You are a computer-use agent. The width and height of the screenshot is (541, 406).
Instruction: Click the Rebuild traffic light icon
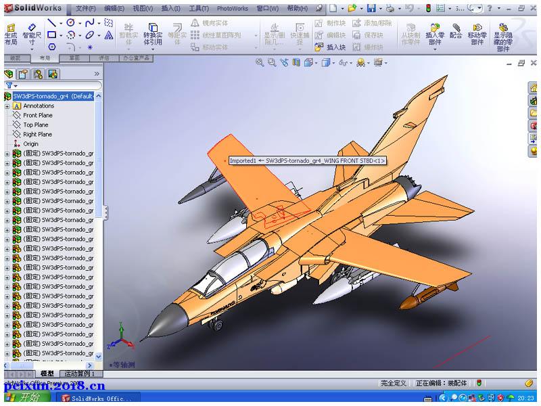pos(428,8)
